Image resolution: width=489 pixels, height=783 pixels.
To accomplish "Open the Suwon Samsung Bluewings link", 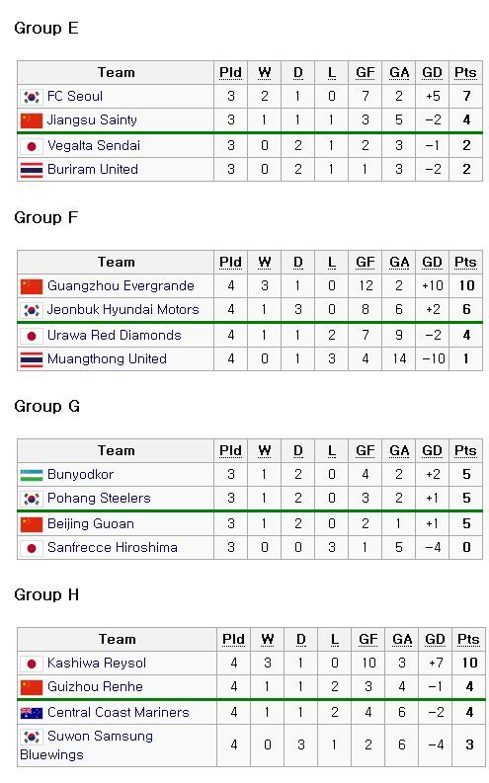I will 86,745.
